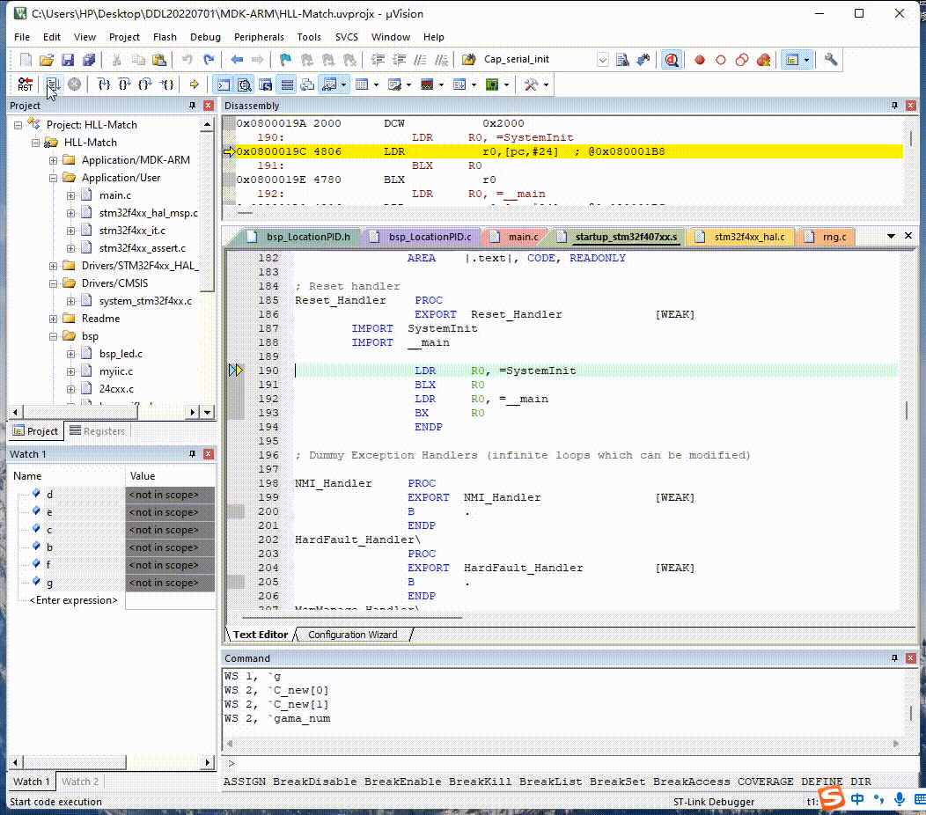
Task: Switch to the main.c editor tab
Action: coord(522,237)
